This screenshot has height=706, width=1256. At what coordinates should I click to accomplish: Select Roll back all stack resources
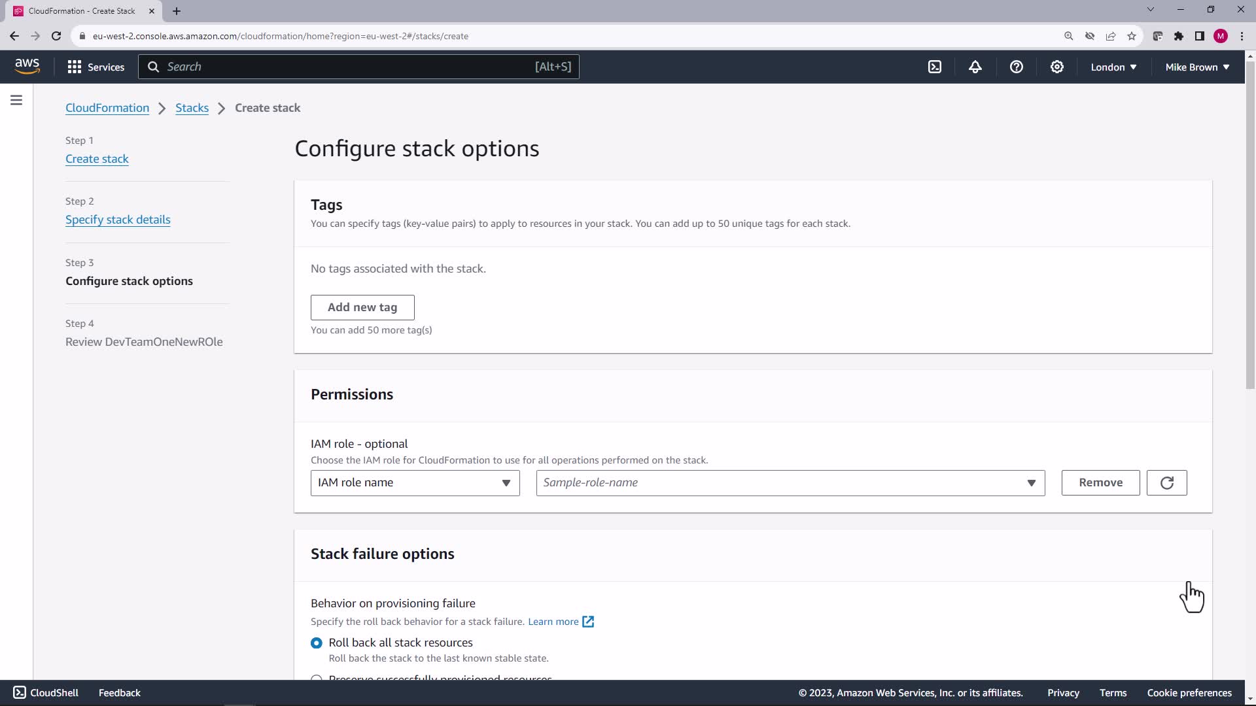[x=317, y=643]
